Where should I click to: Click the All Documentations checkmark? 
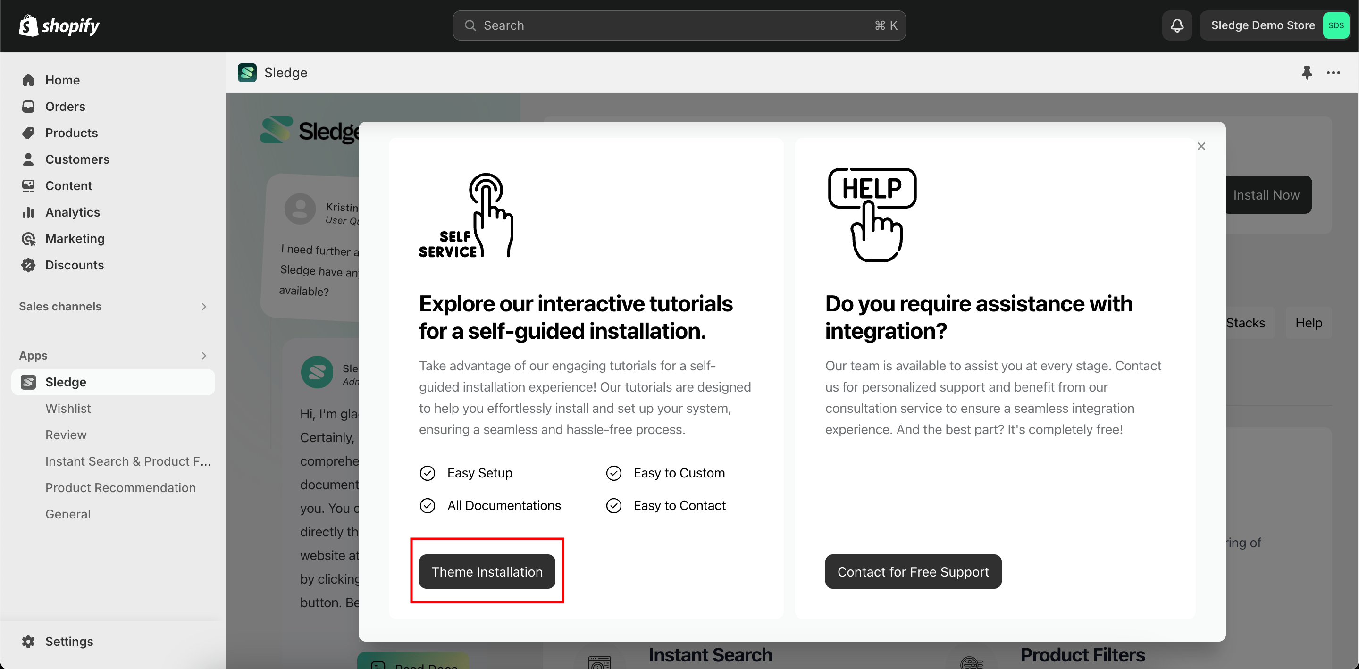tap(428, 505)
